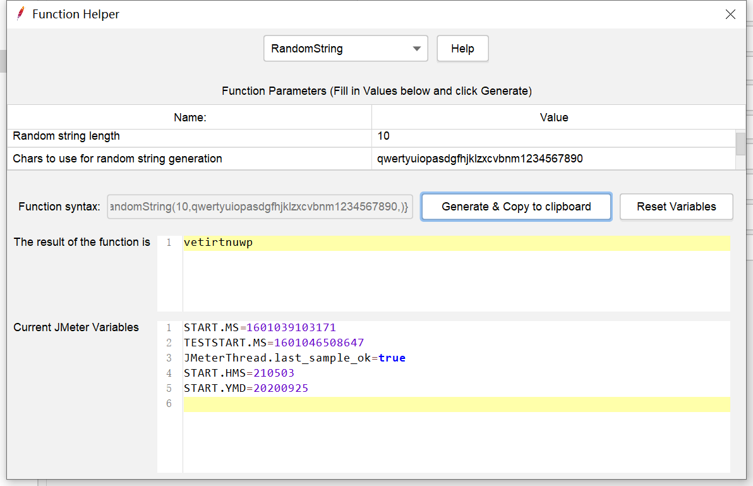The height and width of the screenshot is (486, 753).
Task: Click the 'The result of the function is' label
Action: pyautogui.click(x=81, y=242)
